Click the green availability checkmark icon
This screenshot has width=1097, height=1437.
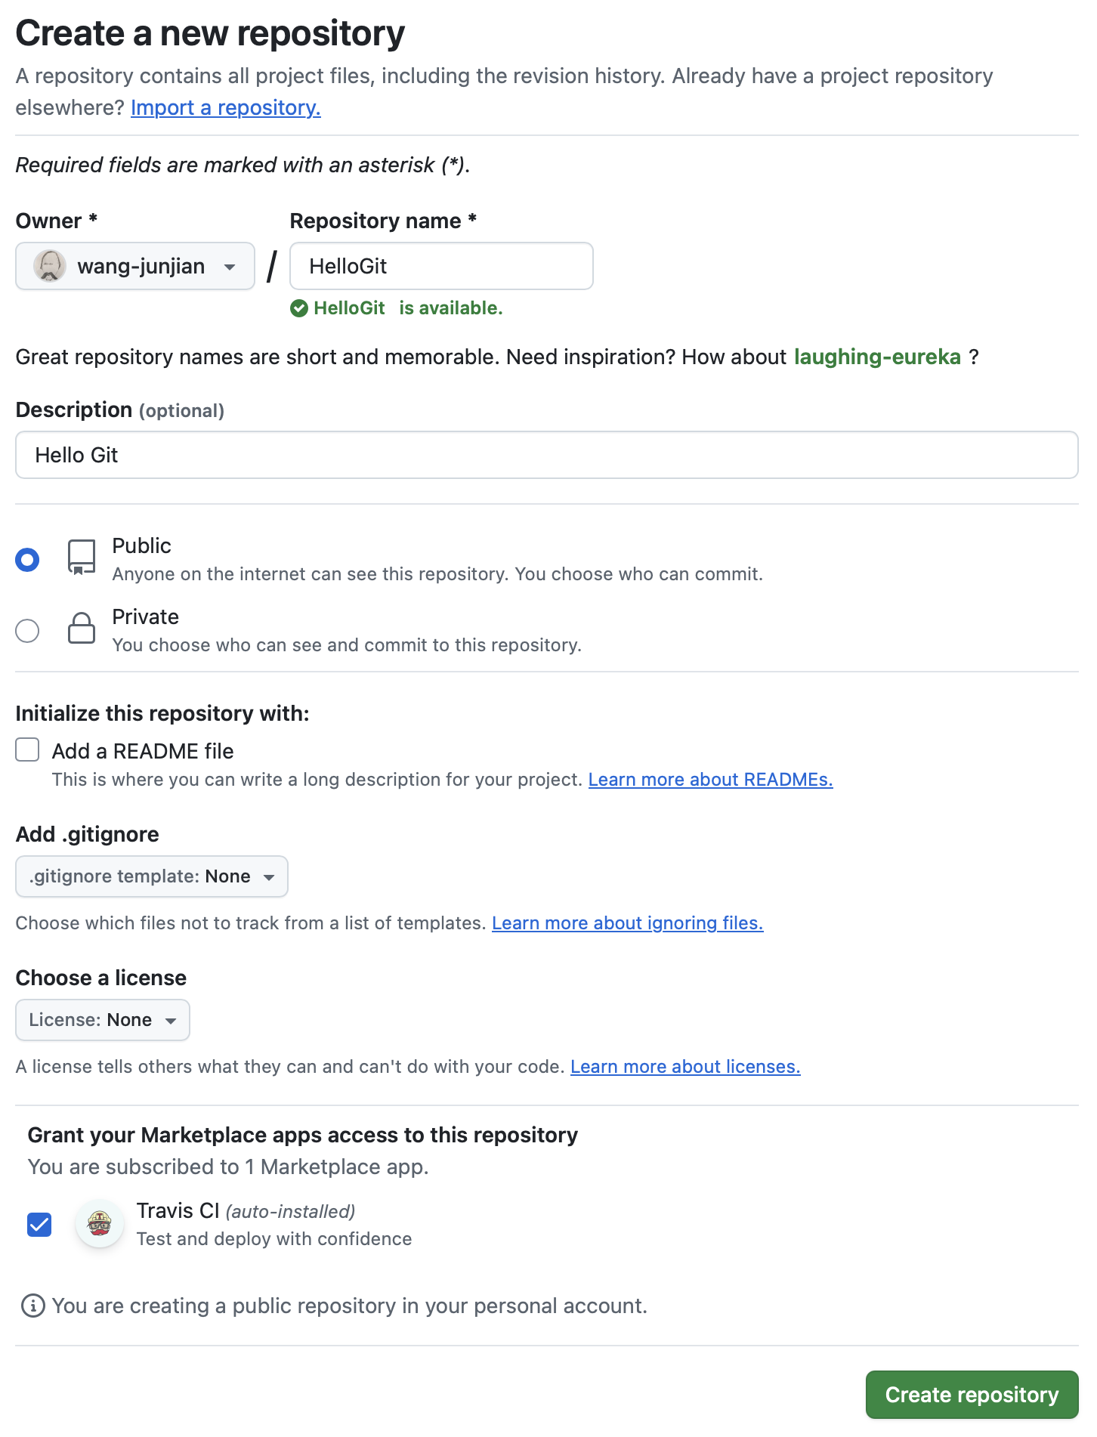click(x=299, y=308)
